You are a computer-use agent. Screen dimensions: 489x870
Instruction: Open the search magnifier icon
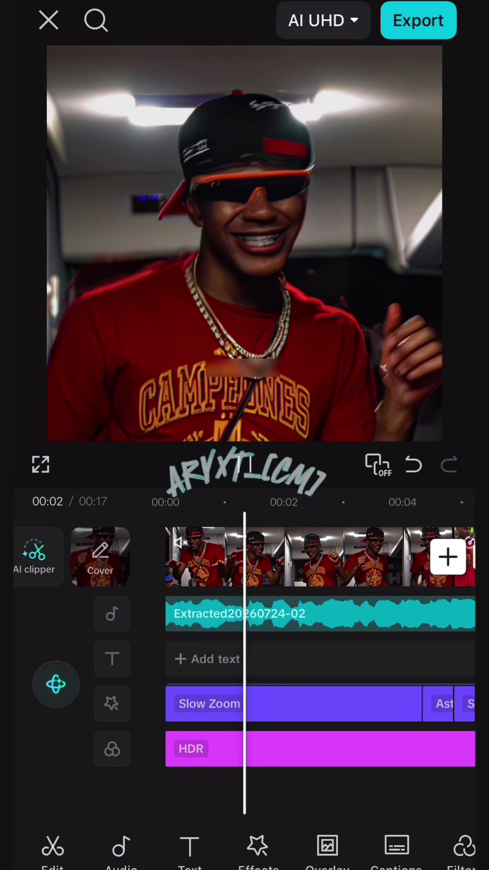click(96, 20)
